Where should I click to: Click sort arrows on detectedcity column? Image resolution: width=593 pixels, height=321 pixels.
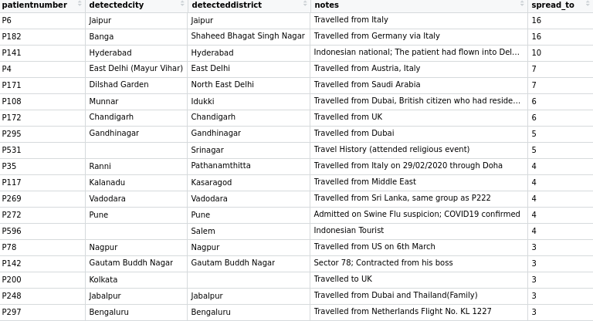182,5
